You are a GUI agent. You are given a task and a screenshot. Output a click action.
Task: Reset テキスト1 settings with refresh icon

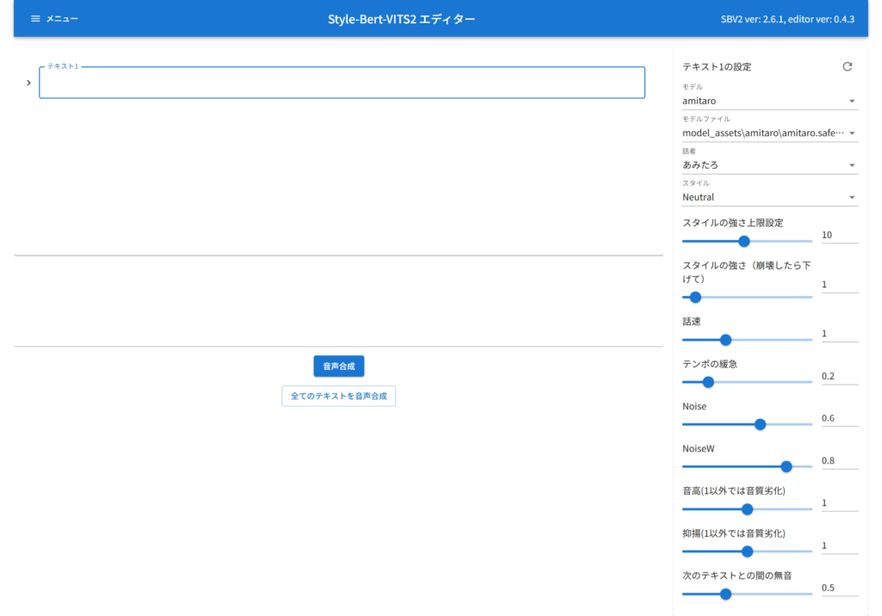click(848, 66)
